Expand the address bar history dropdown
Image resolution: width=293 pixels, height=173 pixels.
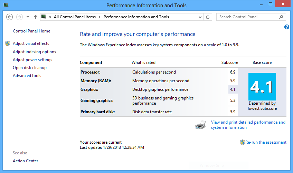(x=200, y=17)
